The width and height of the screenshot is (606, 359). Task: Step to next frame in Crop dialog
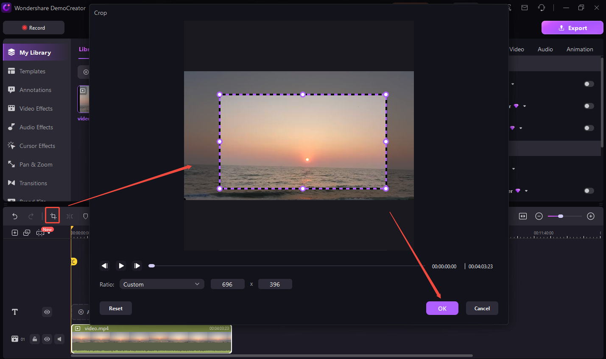click(x=137, y=266)
